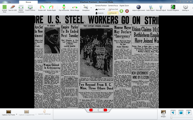Zoom the camera in
The image size is (193, 120).
[x=100, y=13]
